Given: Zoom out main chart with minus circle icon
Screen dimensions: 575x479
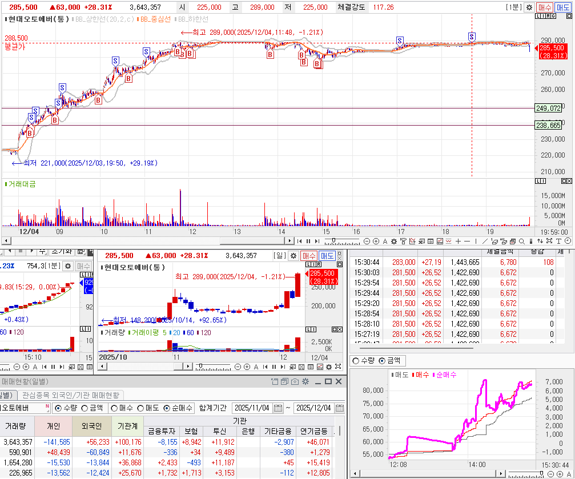Looking at the screenshot, I should pyautogui.click(x=367, y=241).
